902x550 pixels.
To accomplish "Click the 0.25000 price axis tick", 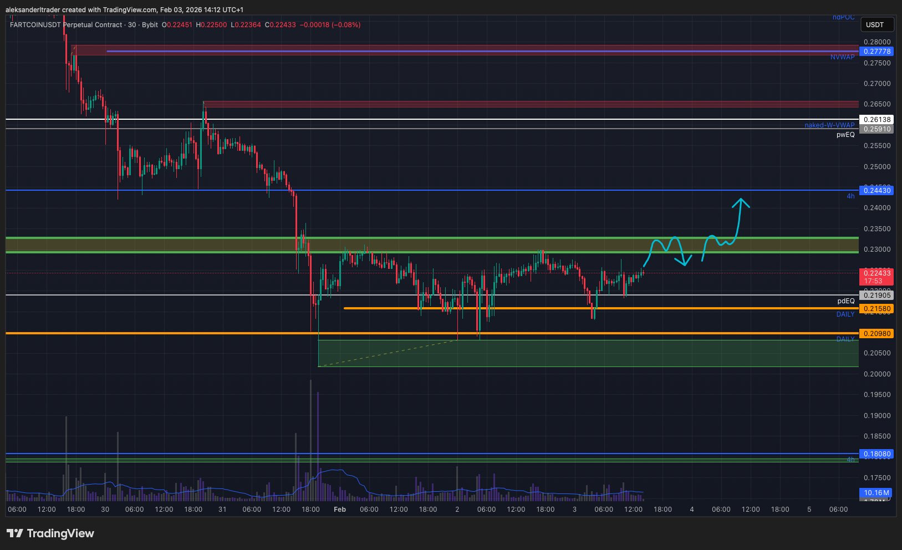I will pos(877,167).
